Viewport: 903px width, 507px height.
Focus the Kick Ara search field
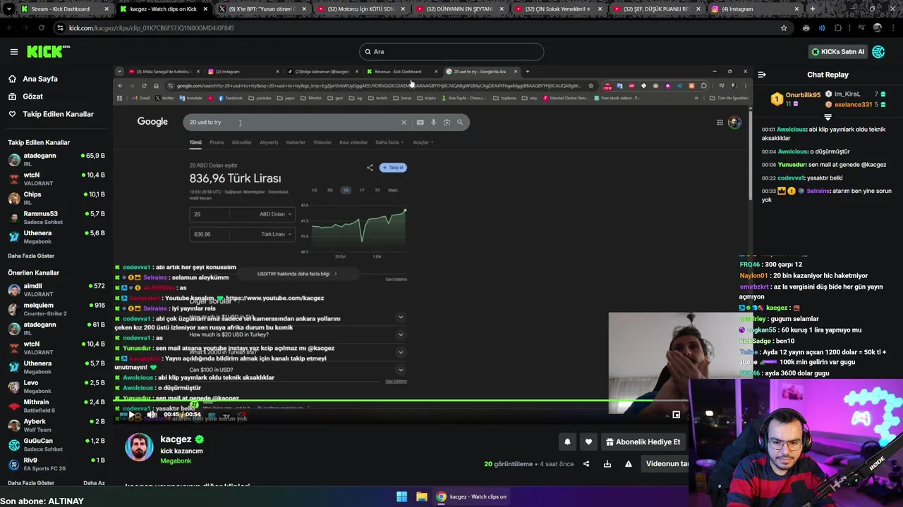451,51
